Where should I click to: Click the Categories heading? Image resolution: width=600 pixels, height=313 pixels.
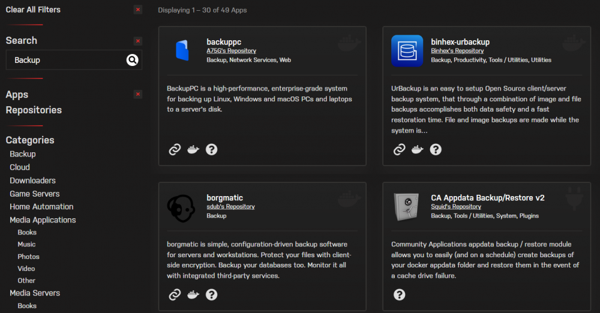point(30,140)
